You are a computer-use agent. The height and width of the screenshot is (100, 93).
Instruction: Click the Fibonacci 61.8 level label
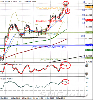point(83,23)
